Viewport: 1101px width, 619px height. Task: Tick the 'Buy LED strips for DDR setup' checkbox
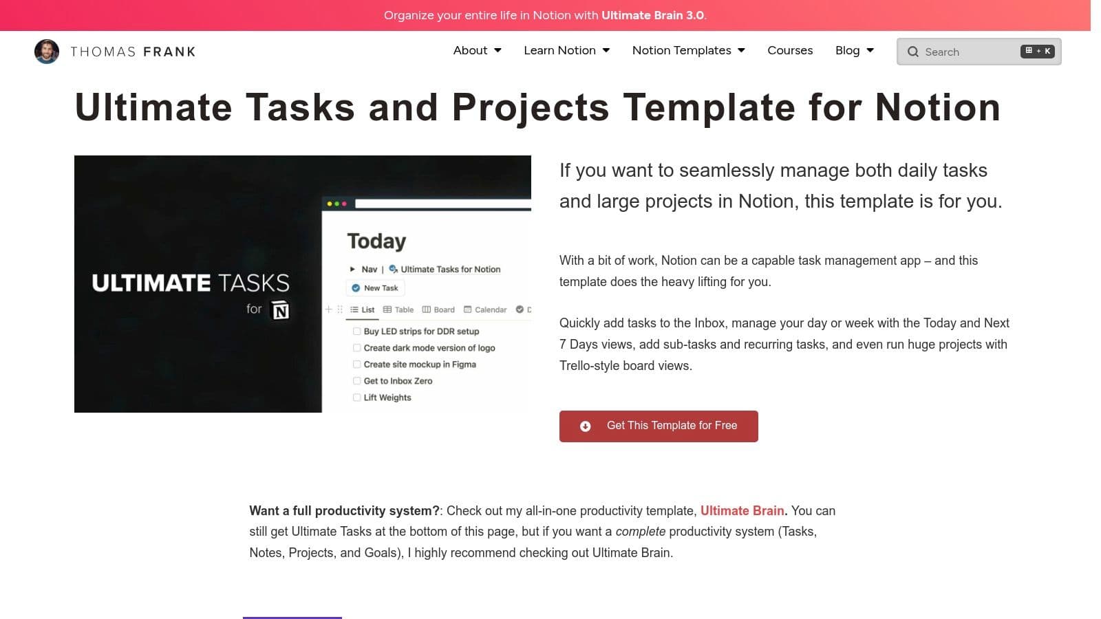pyautogui.click(x=356, y=331)
